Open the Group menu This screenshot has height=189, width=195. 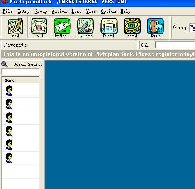[41, 11]
